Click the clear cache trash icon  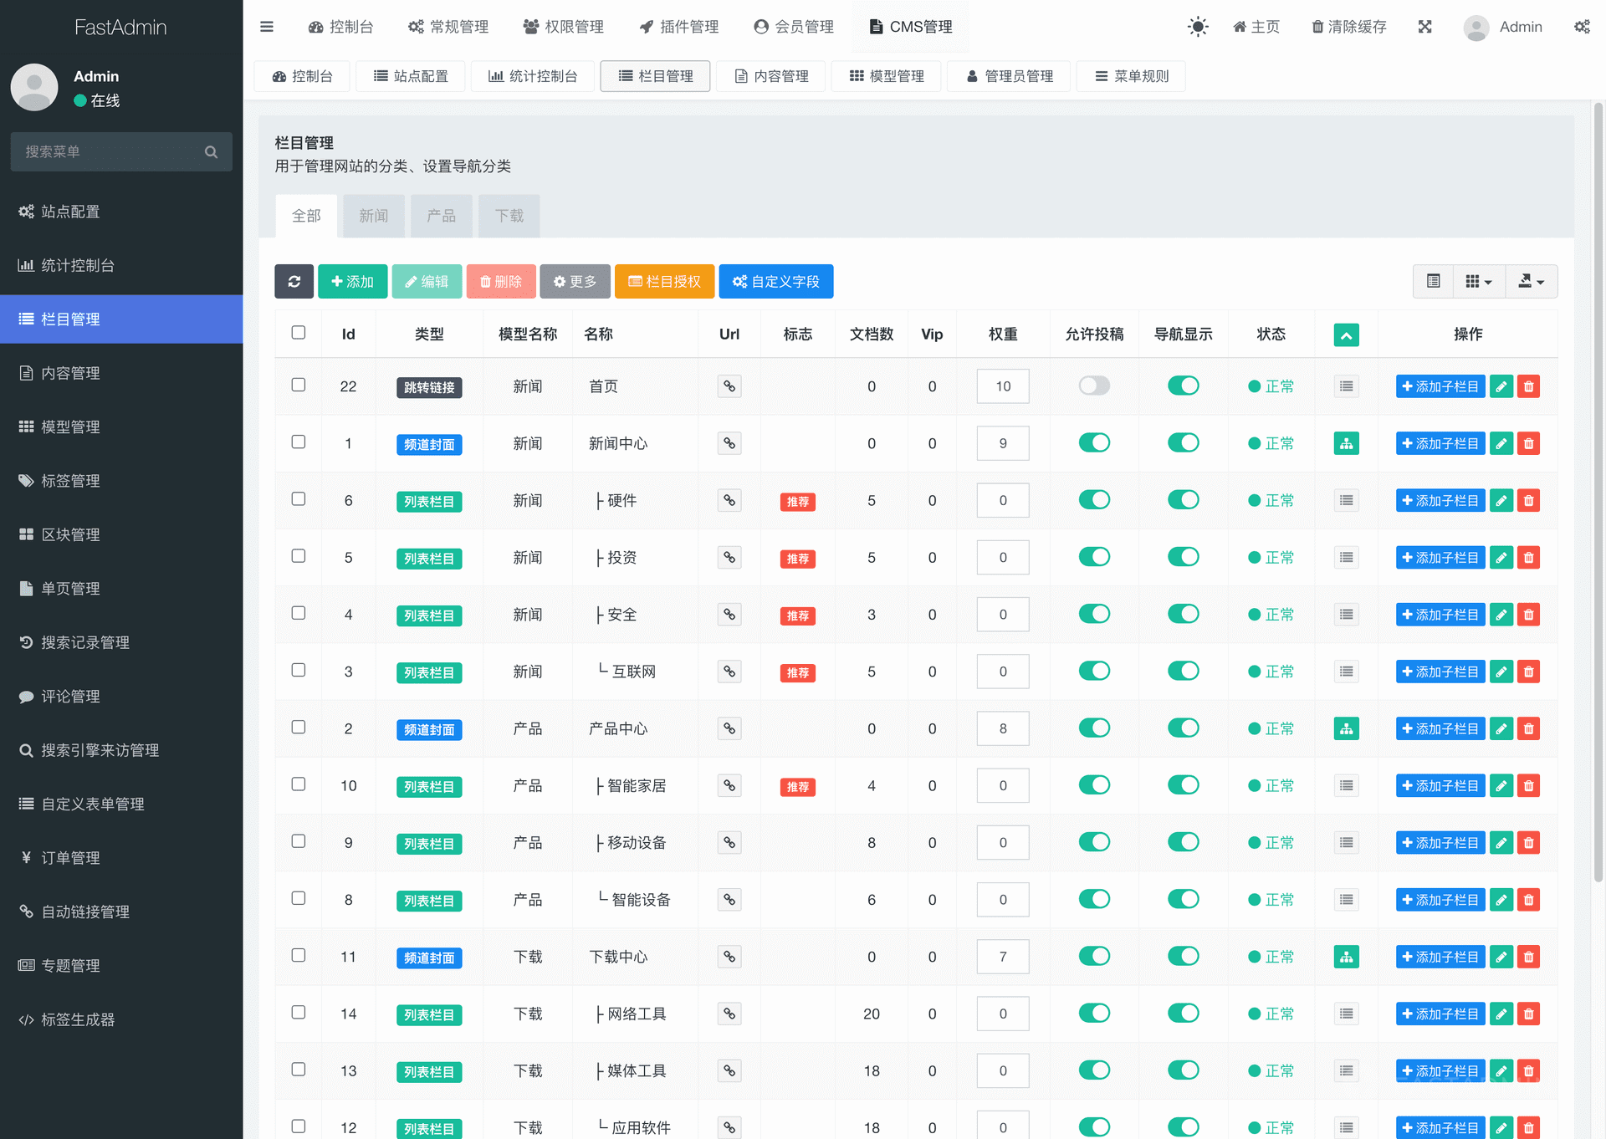pos(1315,26)
